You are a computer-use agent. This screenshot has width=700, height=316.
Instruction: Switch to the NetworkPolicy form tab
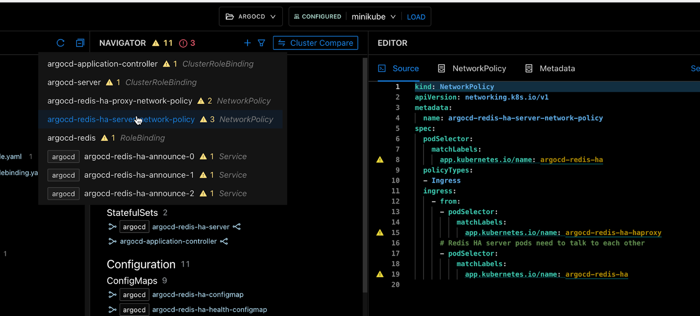[472, 68]
